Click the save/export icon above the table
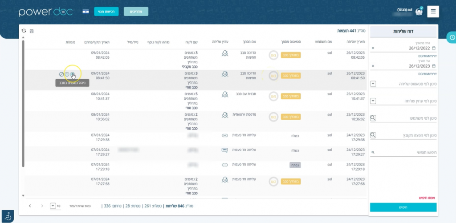 tap(31, 31)
